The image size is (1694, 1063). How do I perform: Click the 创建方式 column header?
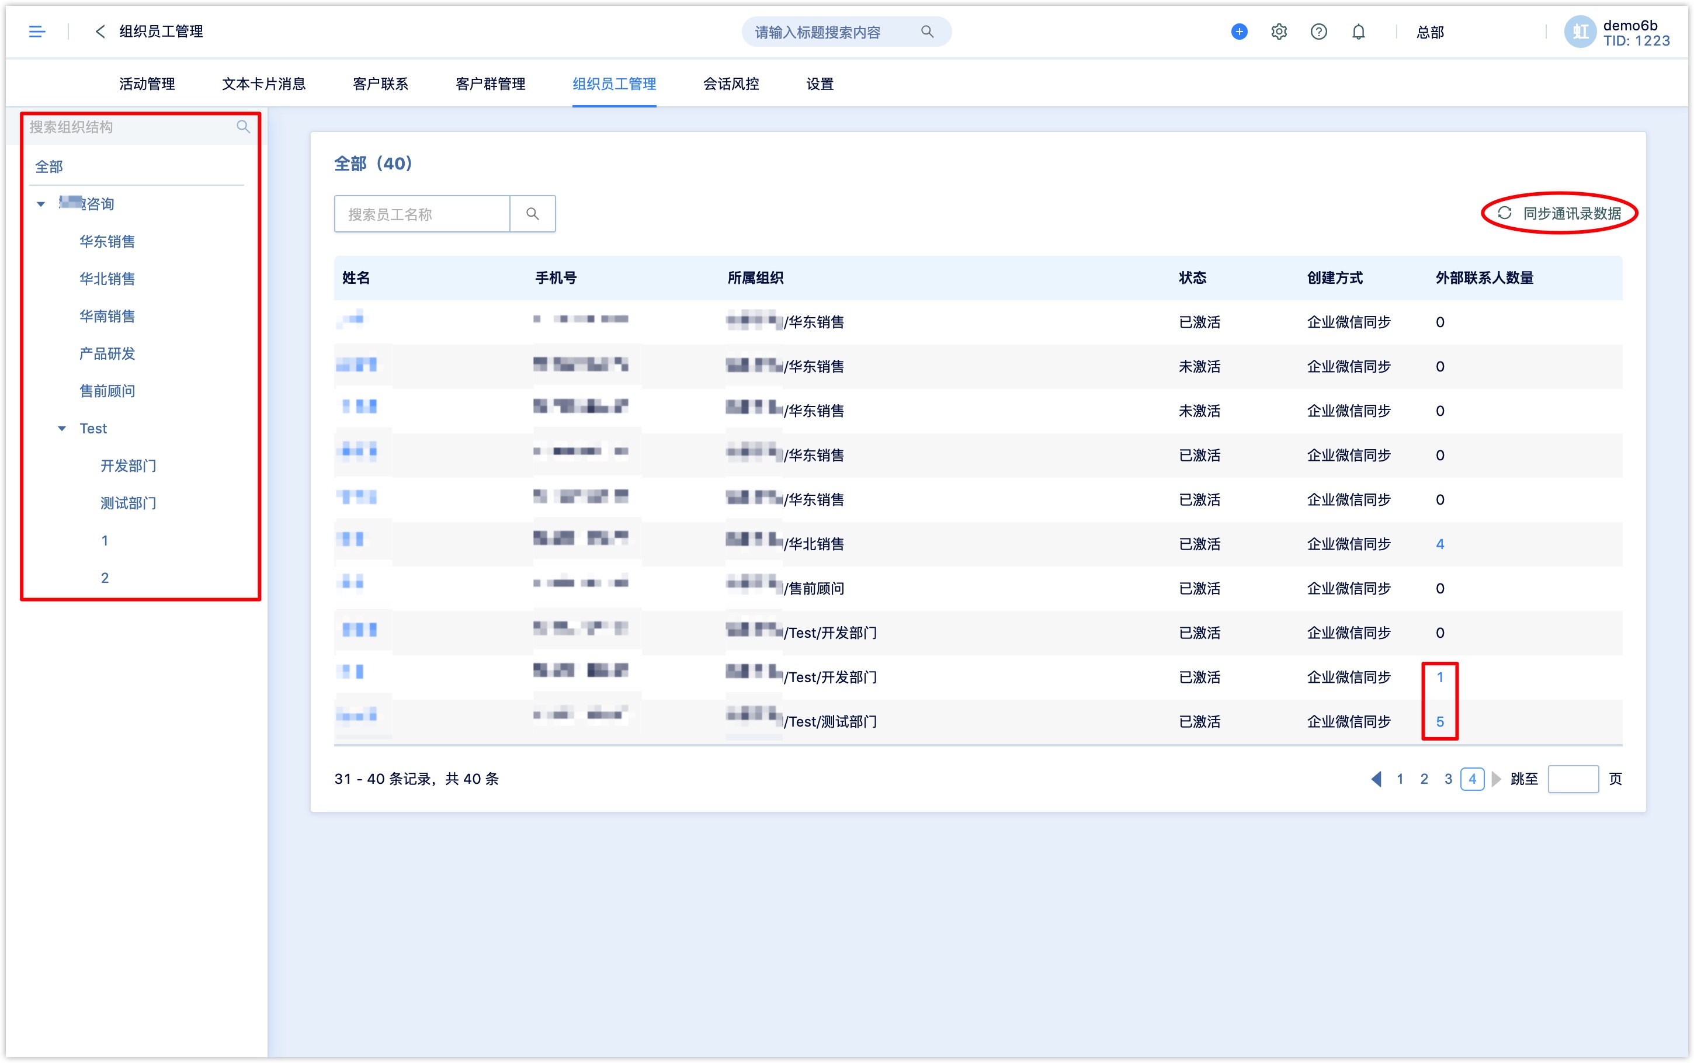pyautogui.click(x=1334, y=277)
